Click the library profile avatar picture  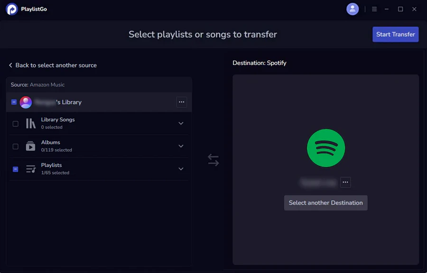click(x=26, y=102)
